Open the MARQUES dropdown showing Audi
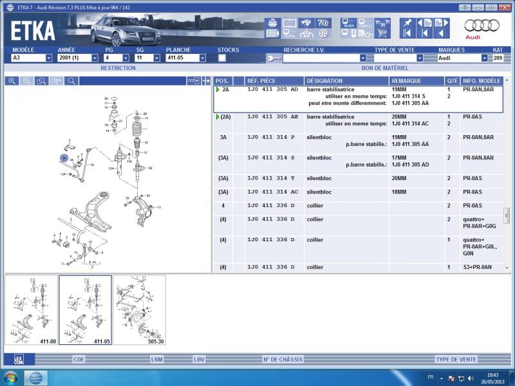515x386 pixels. tap(485, 58)
